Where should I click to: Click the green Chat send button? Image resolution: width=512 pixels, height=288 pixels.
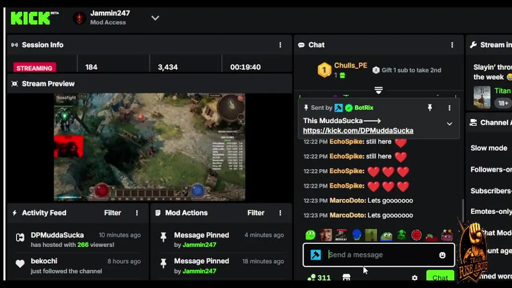click(x=440, y=276)
